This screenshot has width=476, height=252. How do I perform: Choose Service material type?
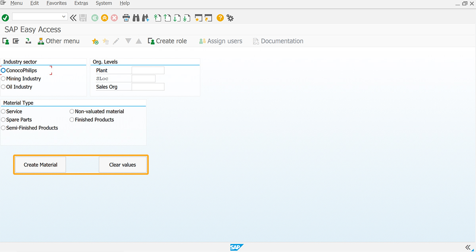pyautogui.click(x=3, y=111)
